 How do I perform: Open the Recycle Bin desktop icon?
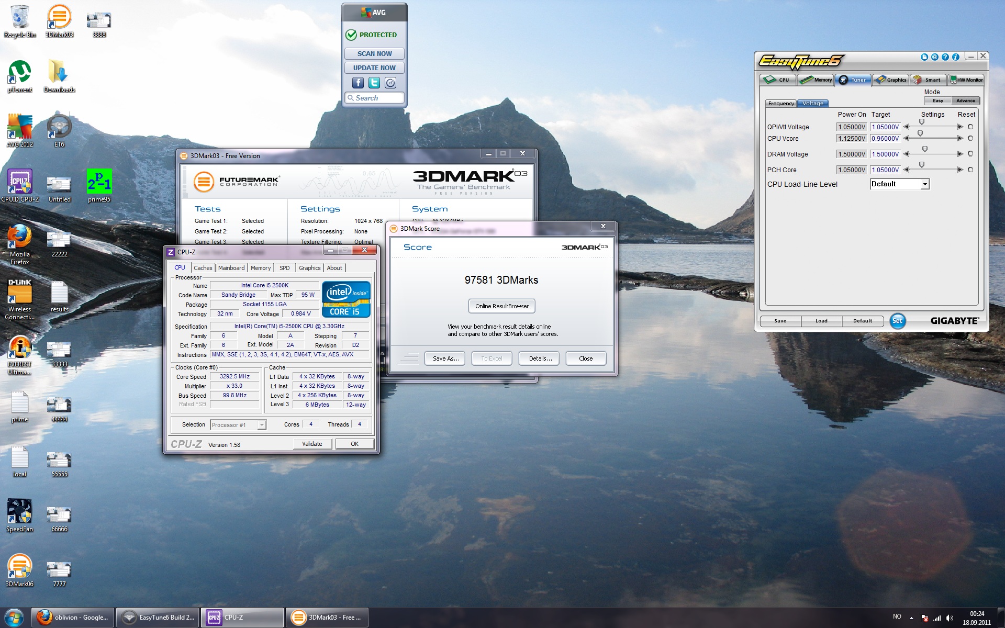pyautogui.click(x=20, y=21)
